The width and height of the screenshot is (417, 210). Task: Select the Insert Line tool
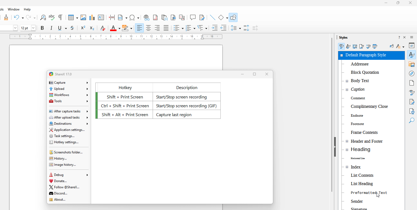tap(213, 18)
